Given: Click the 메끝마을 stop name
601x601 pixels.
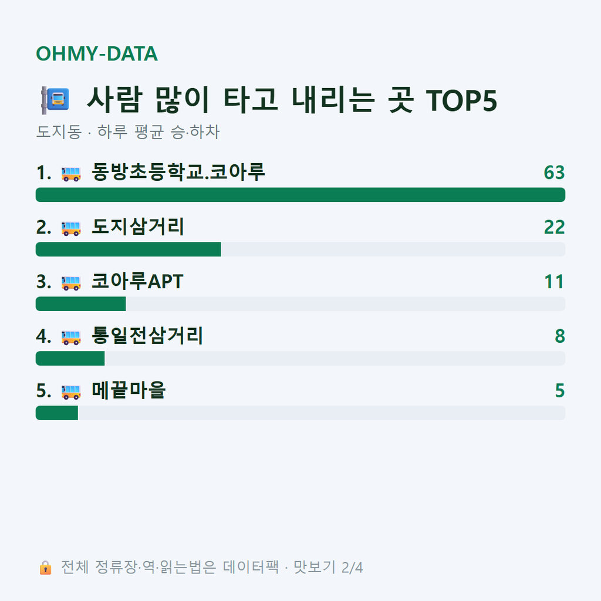Looking at the screenshot, I should 129,390.
